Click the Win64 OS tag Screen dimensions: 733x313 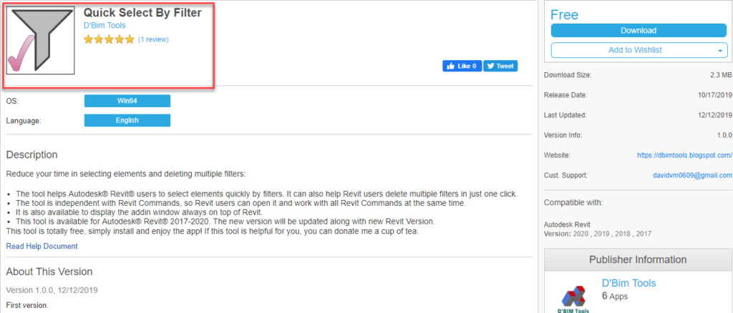click(x=127, y=101)
